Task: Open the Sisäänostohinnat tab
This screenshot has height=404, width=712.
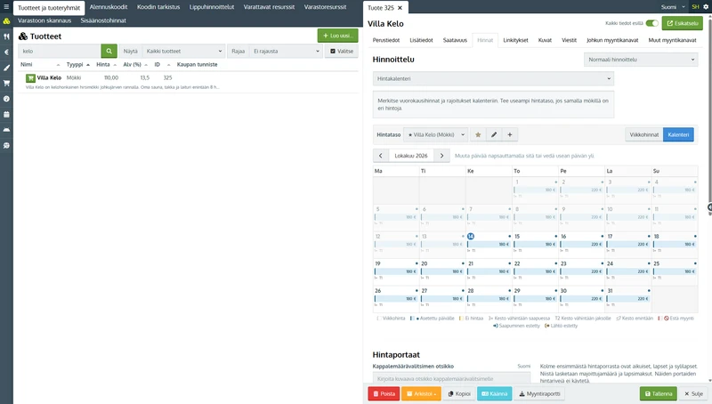Action: pos(103,20)
